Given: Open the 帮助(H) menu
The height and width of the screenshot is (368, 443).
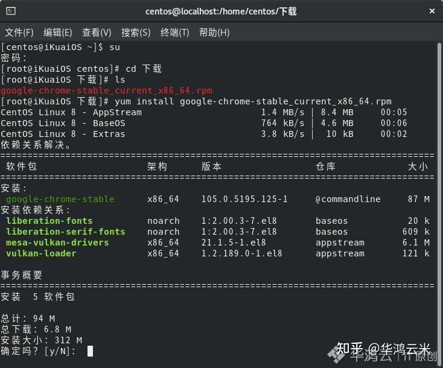Looking at the screenshot, I should (x=214, y=33).
